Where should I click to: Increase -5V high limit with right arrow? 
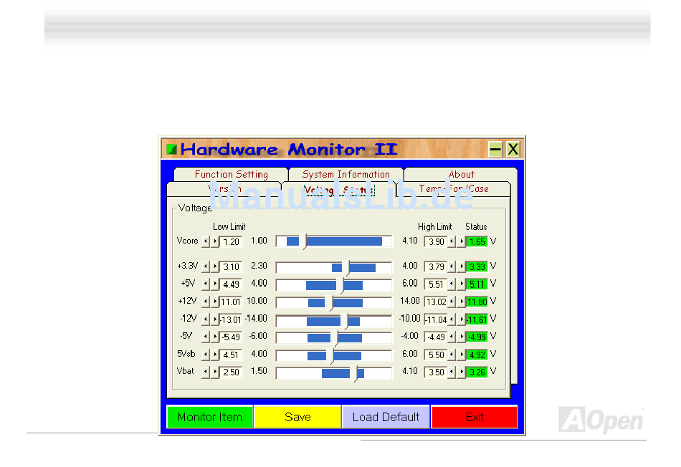(x=461, y=337)
